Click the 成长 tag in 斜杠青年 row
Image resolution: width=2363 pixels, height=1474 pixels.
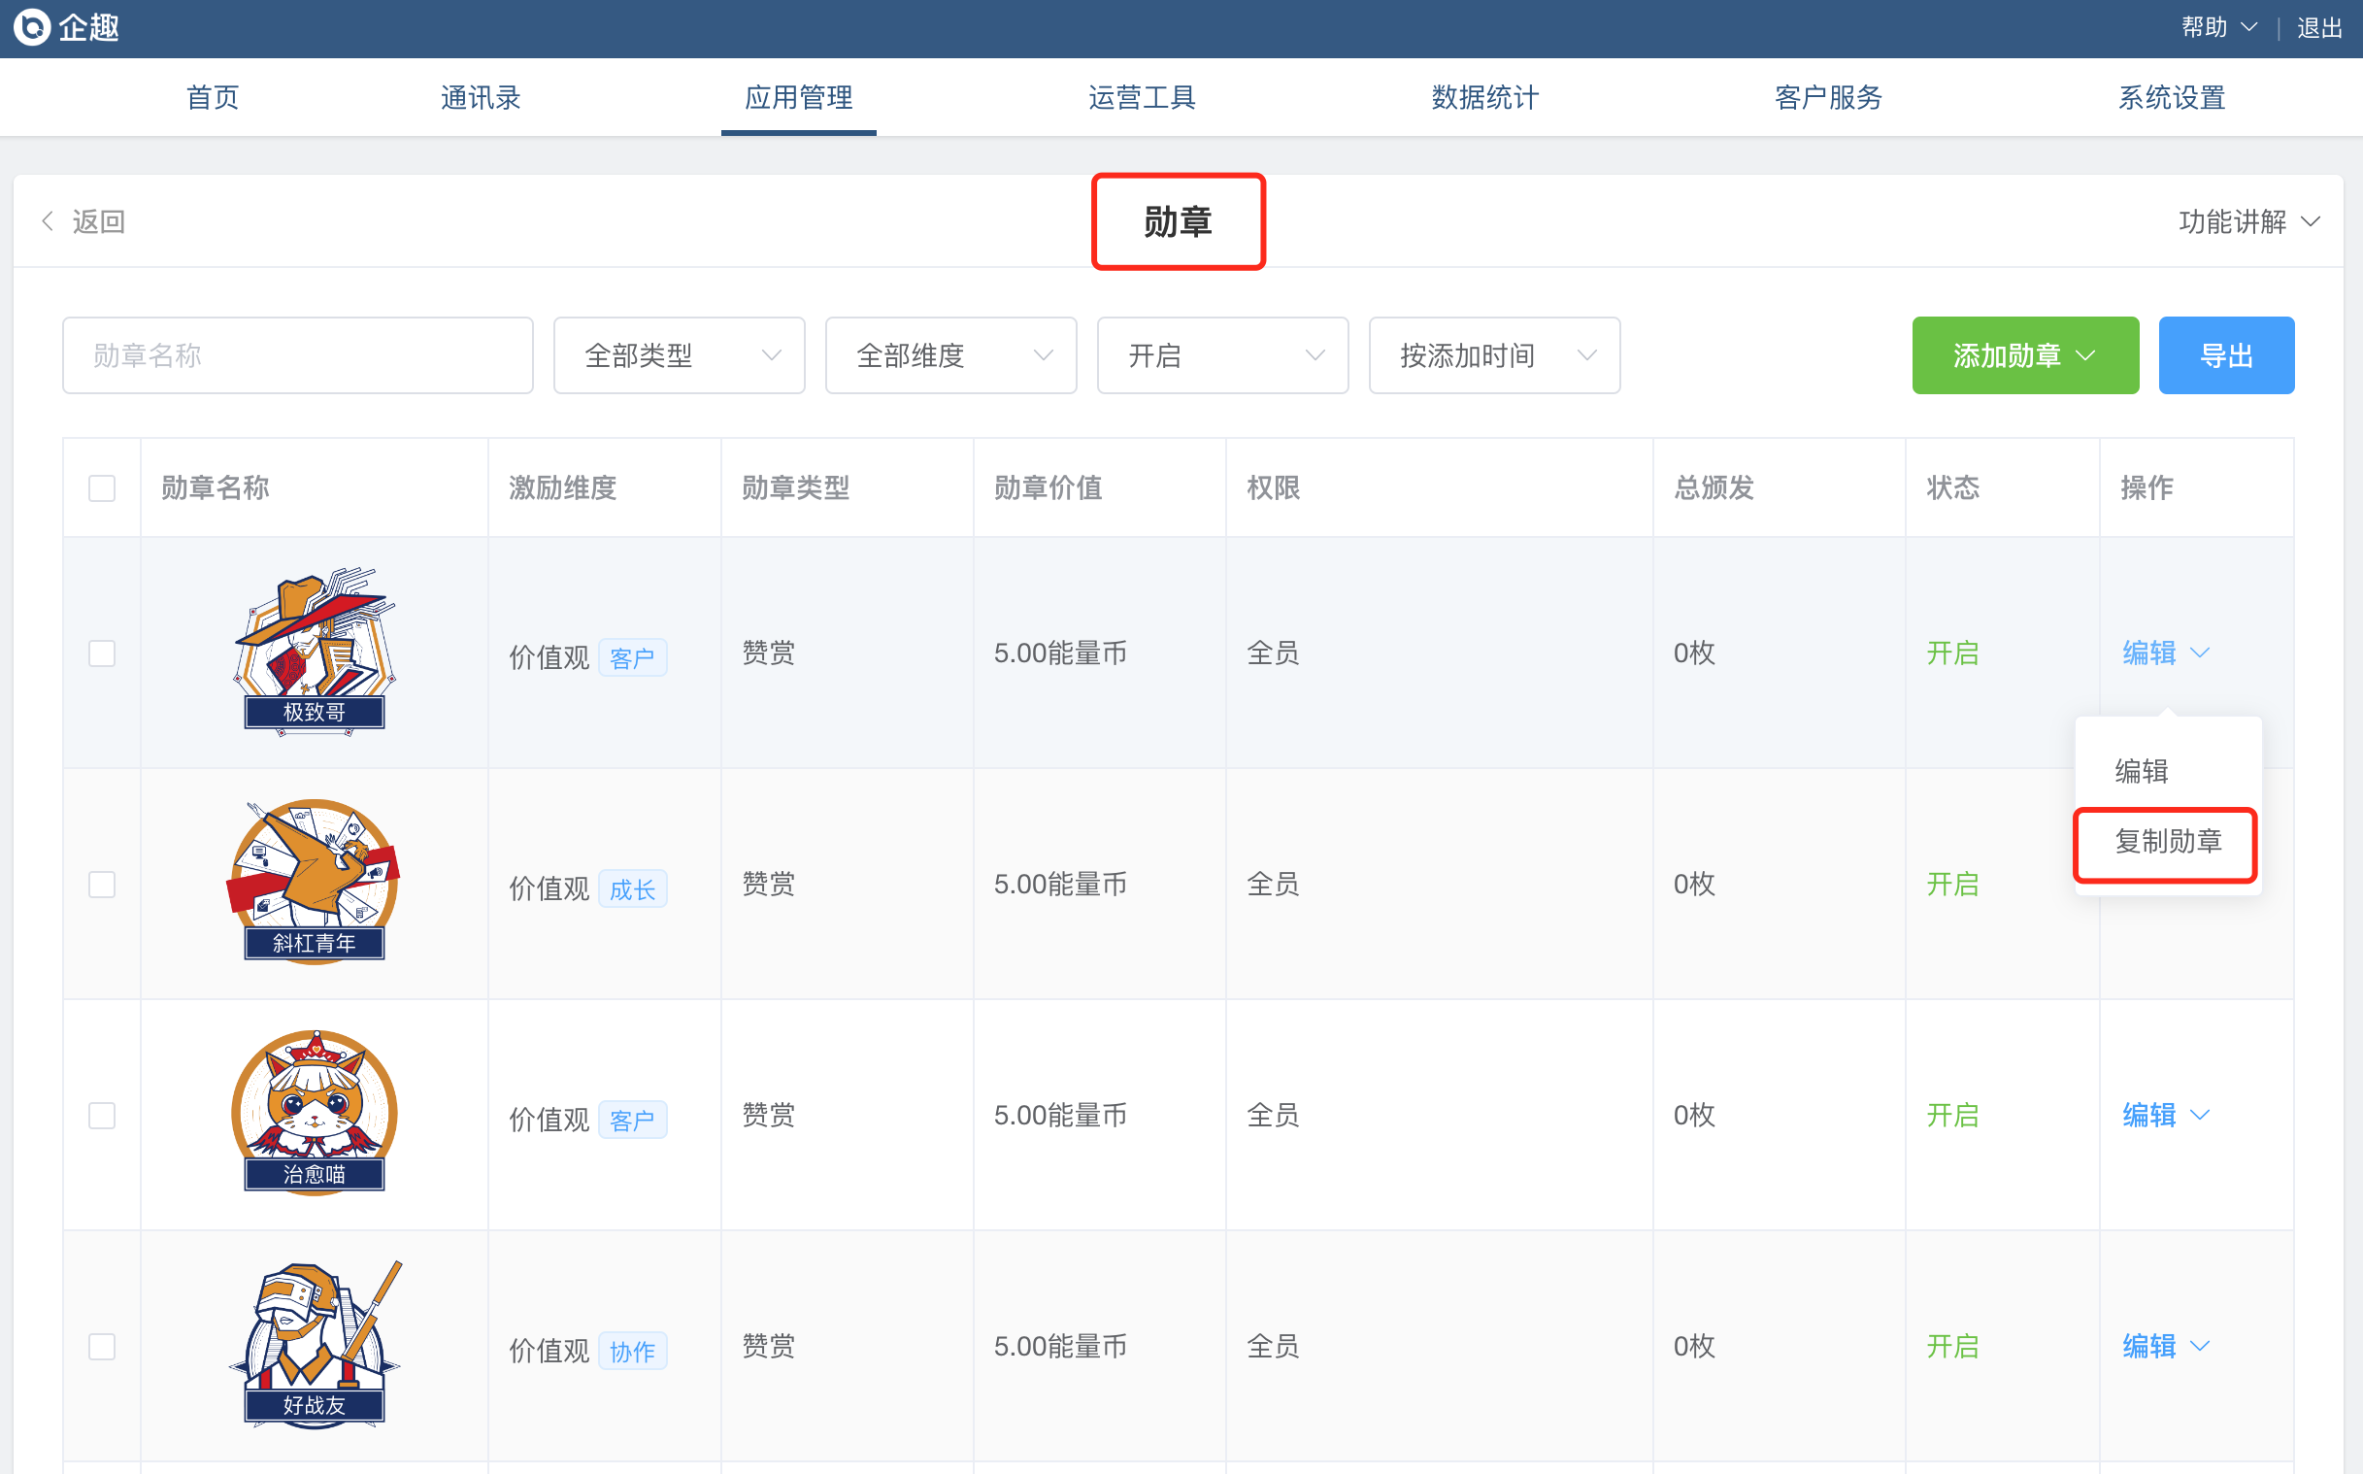coord(631,889)
